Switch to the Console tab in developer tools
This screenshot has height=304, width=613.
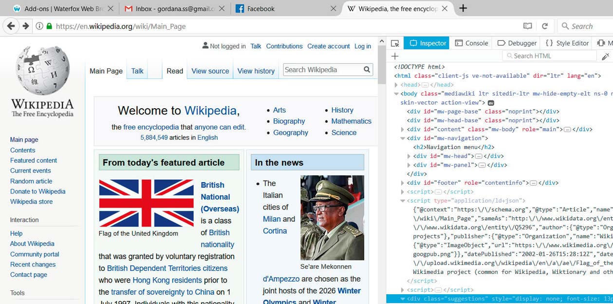point(471,43)
